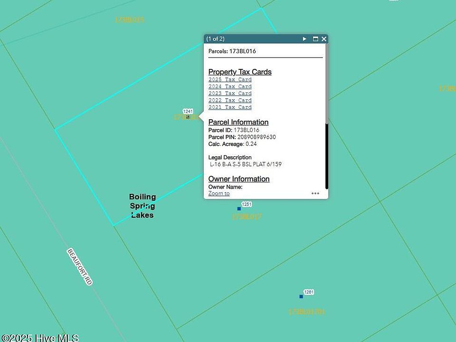Open the 2025 Tax Card link
The image size is (456, 342).
(x=230, y=79)
